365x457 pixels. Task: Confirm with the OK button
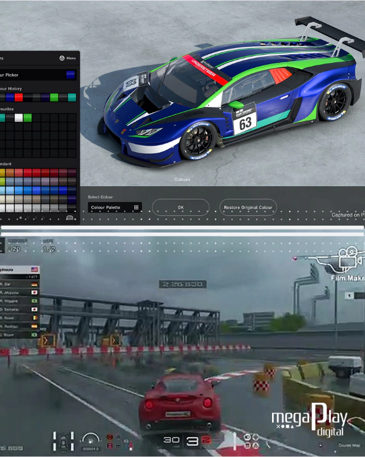[x=180, y=207]
